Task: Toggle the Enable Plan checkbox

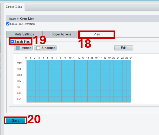Action: [12, 41]
